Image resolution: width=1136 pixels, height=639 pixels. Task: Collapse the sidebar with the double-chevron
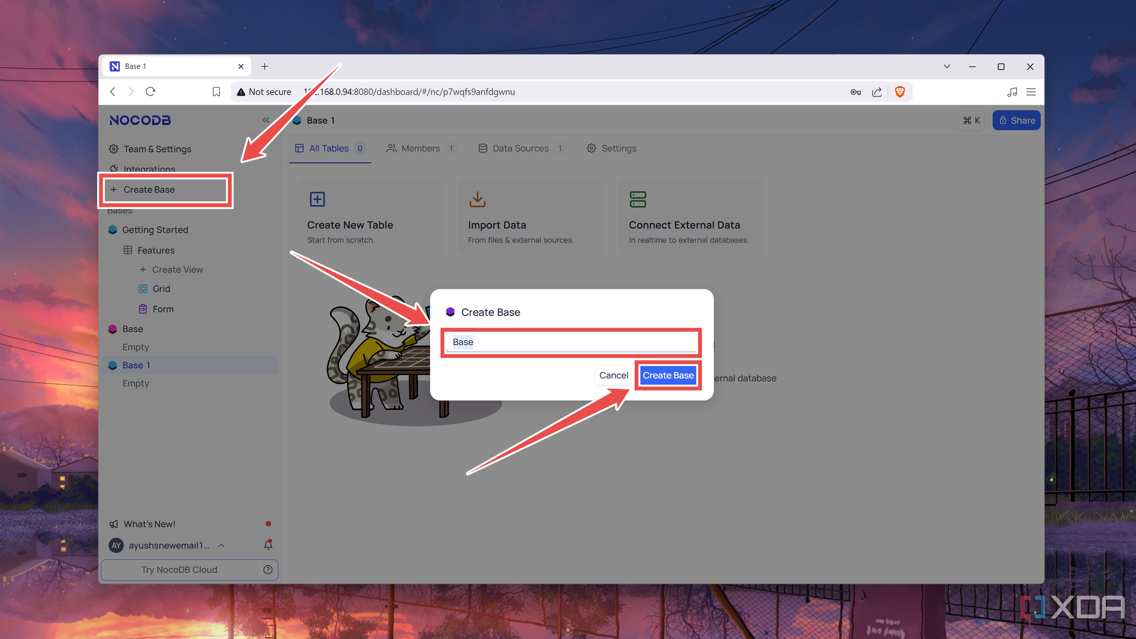point(266,120)
